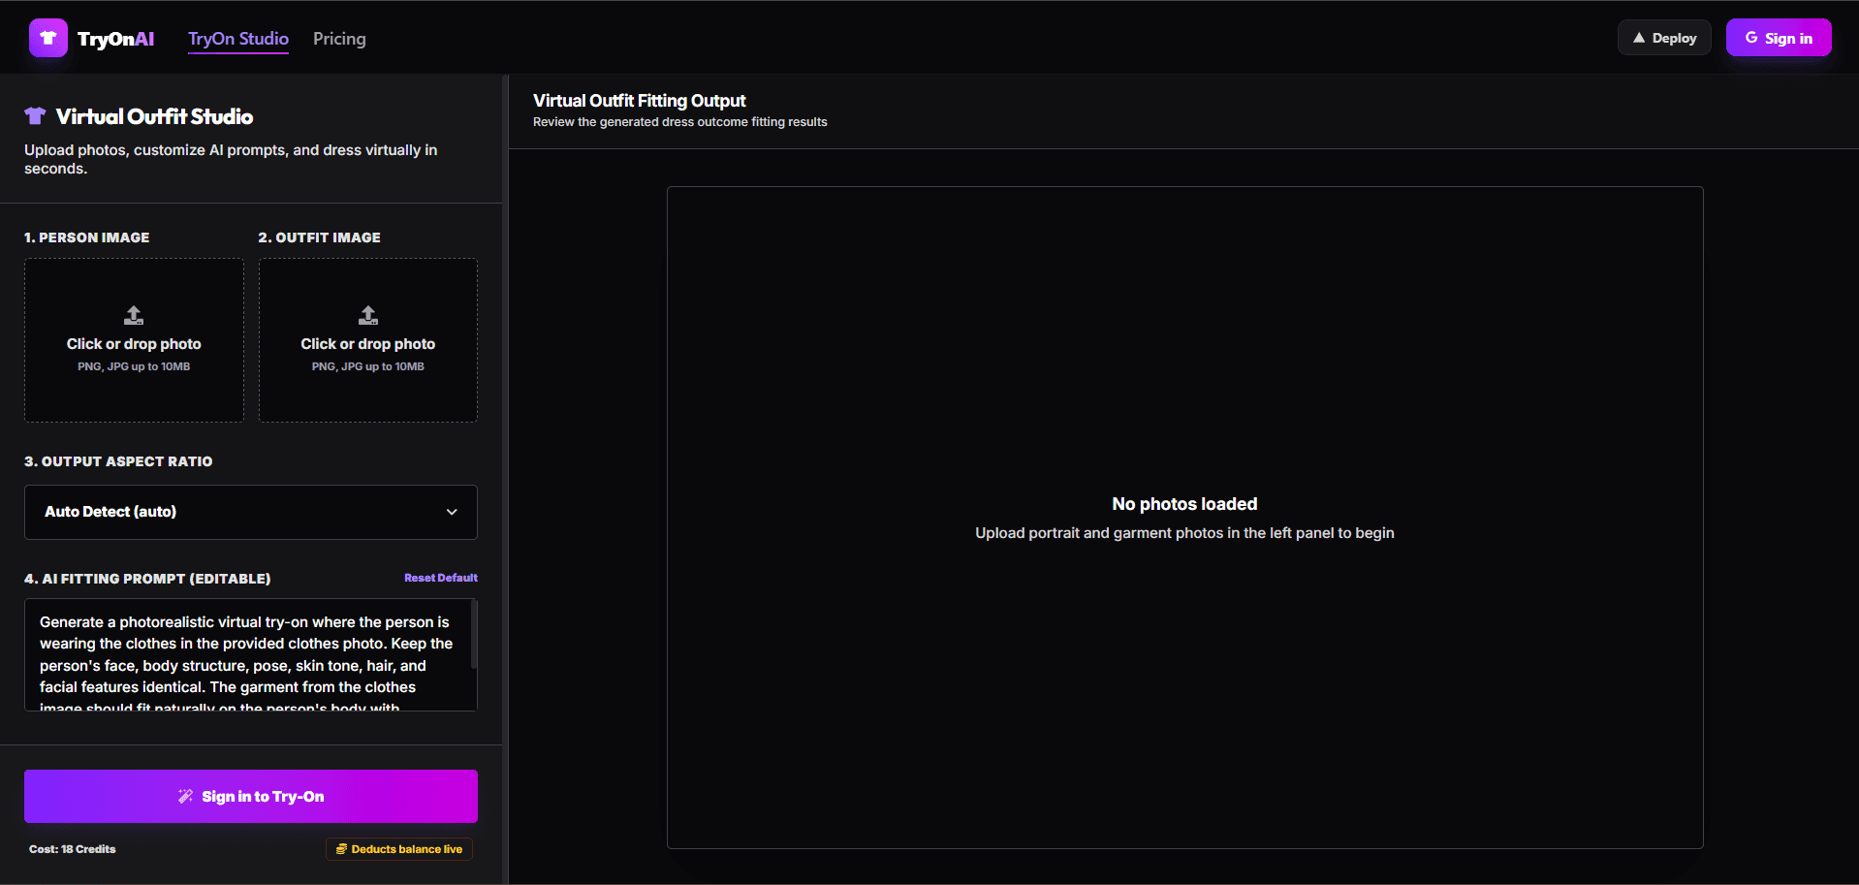Click the Person Image drop zone text
Viewport: 1859px width, 885px height.
pyautogui.click(x=134, y=344)
